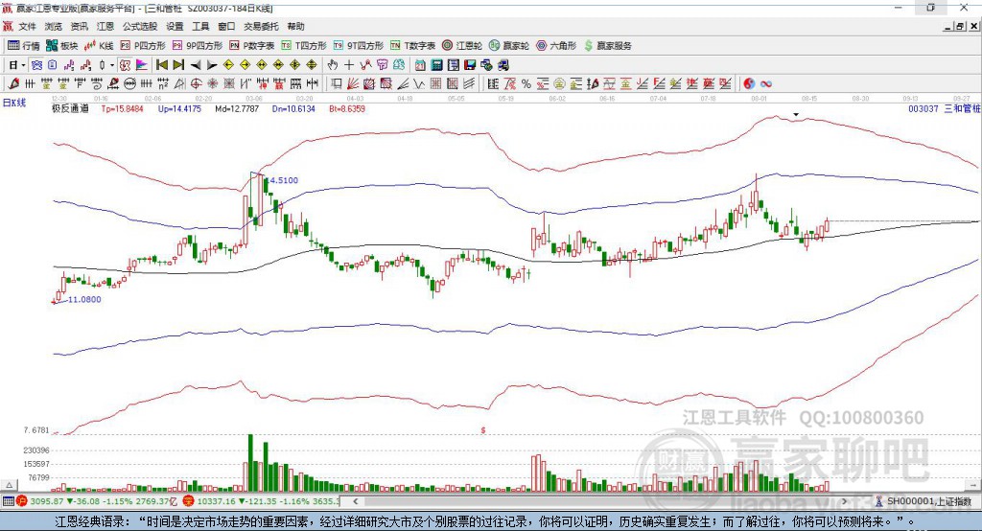The height and width of the screenshot is (531, 982).
Task: Toggle the framed network chart view button
Action: (x=36, y=65)
